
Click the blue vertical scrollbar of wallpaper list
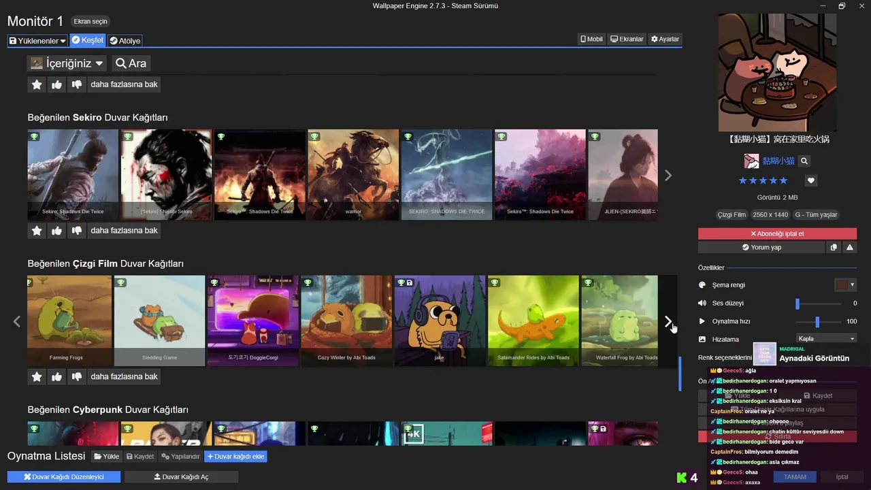680,374
